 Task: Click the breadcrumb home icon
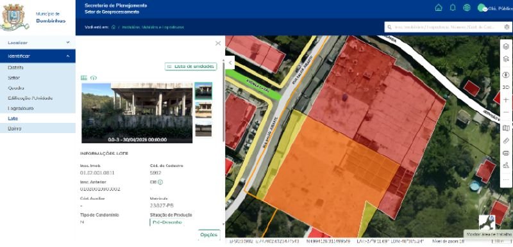(x=114, y=28)
